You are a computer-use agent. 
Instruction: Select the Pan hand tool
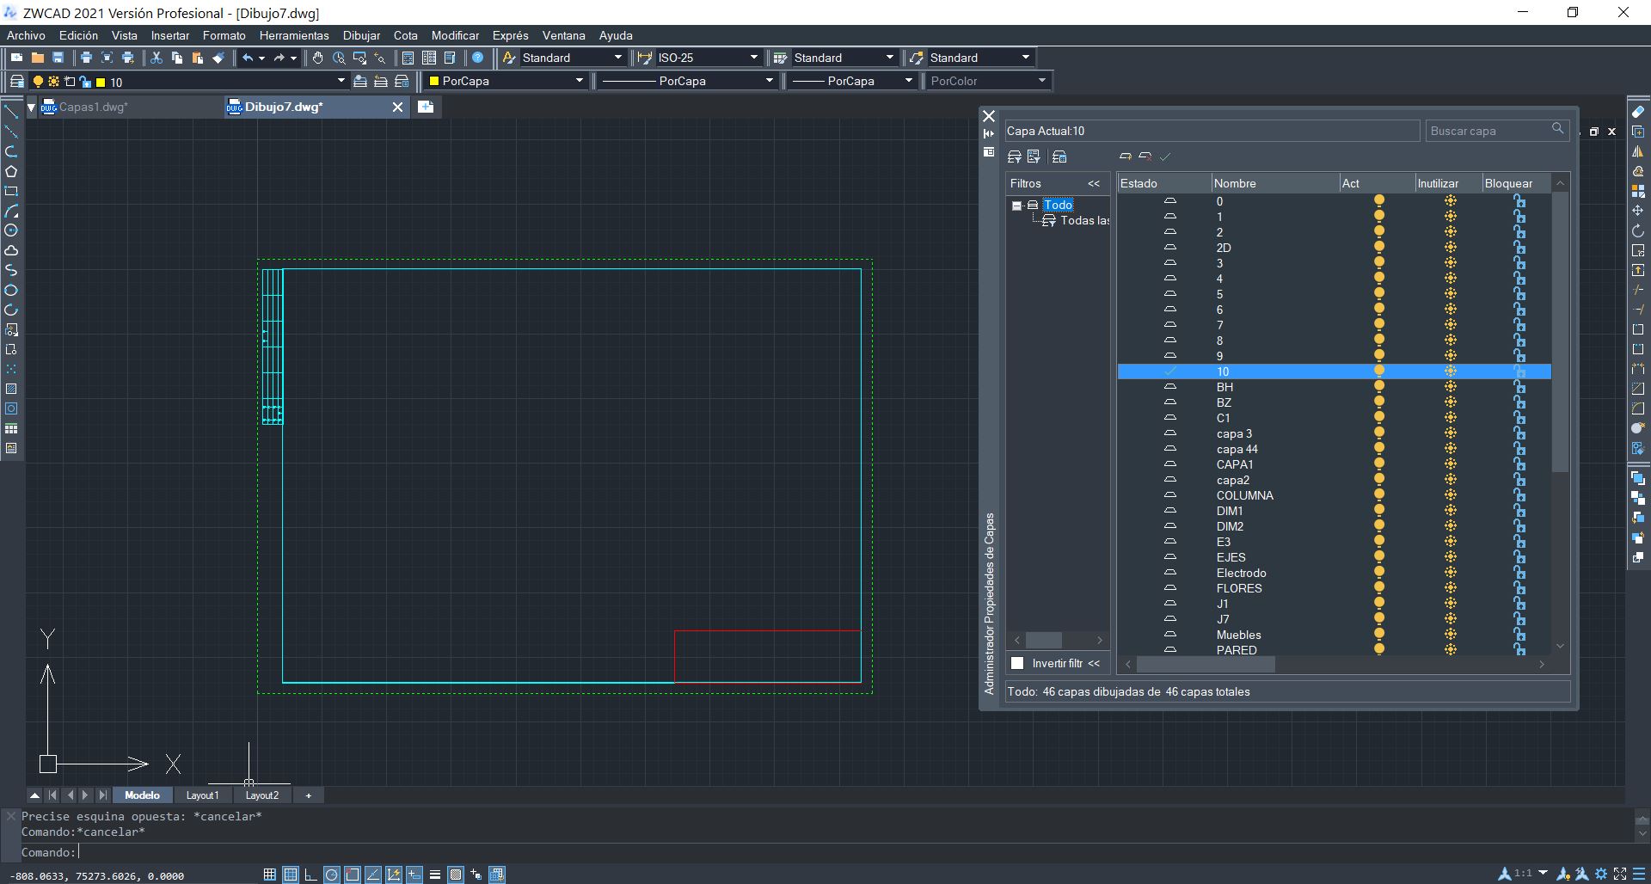tap(317, 58)
